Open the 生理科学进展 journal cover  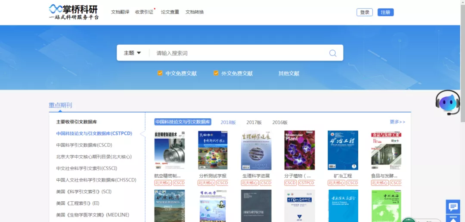coord(256,150)
